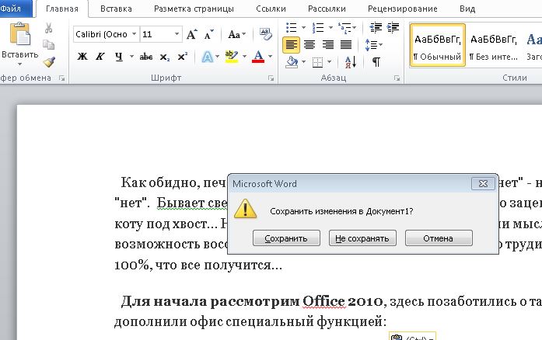Switch to the Вставка ribbon tab
Viewport: 542px width, 340px height.
115,9
